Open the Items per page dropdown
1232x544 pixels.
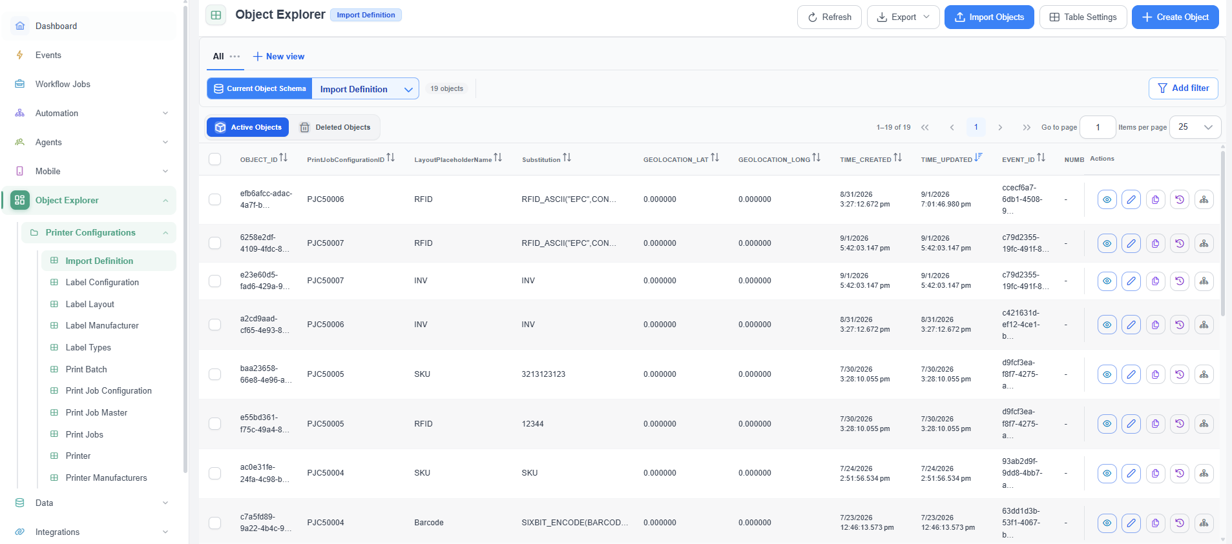1195,127
